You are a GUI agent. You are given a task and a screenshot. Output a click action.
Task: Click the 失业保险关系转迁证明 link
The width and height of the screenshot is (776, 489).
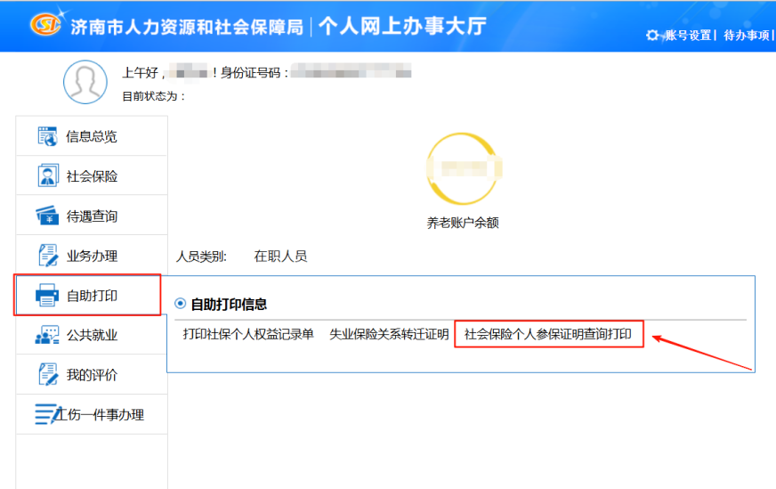(389, 334)
